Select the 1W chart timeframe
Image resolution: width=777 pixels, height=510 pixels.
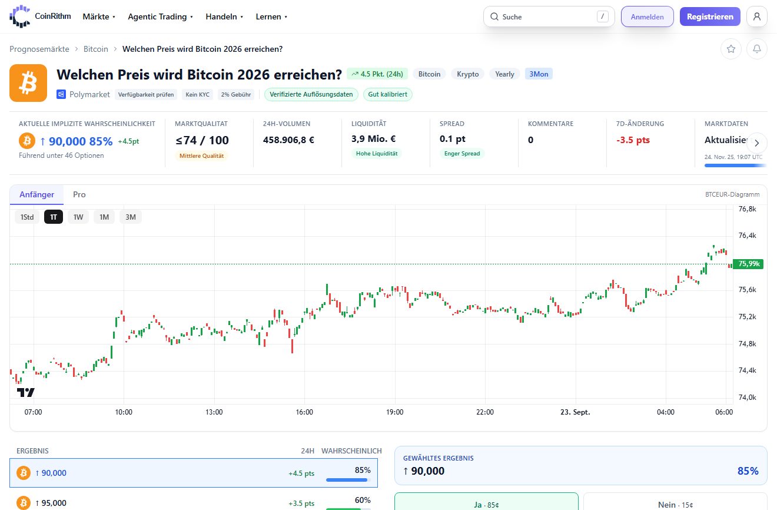click(78, 217)
